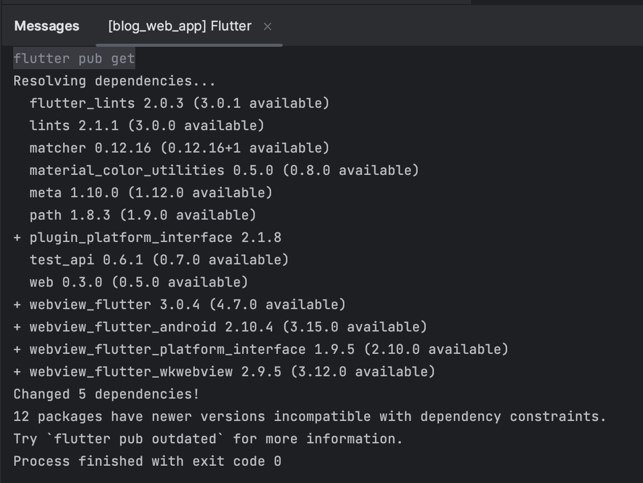Click the web 0.3.0 line
The image size is (643, 483).
coord(139,282)
